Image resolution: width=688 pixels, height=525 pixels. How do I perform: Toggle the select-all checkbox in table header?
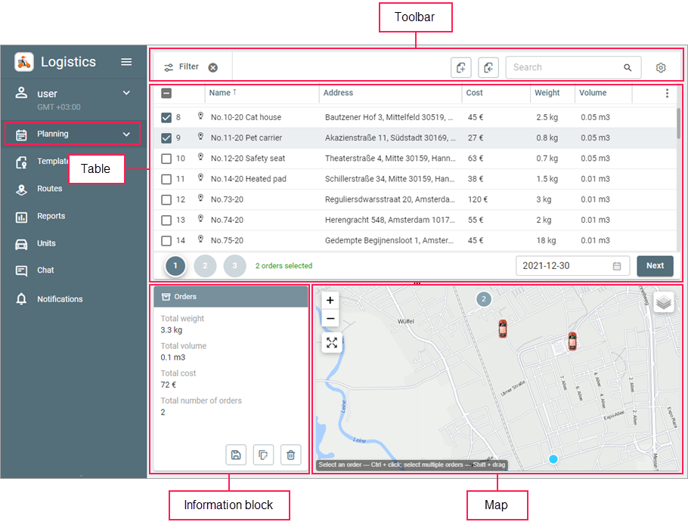pos(166,94)
